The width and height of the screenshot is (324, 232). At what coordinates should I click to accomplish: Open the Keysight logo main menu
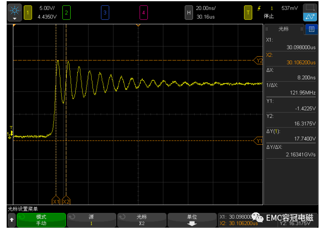(x=15, y=13)
